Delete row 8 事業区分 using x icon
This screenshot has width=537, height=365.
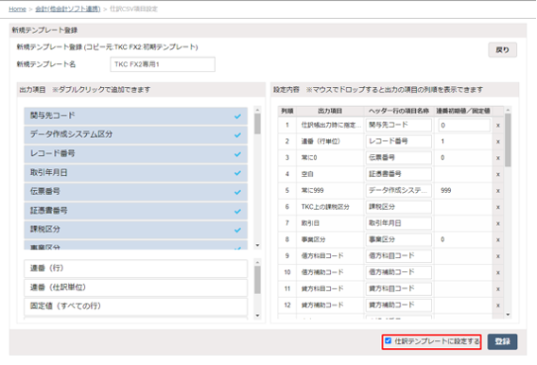point(498,239)
